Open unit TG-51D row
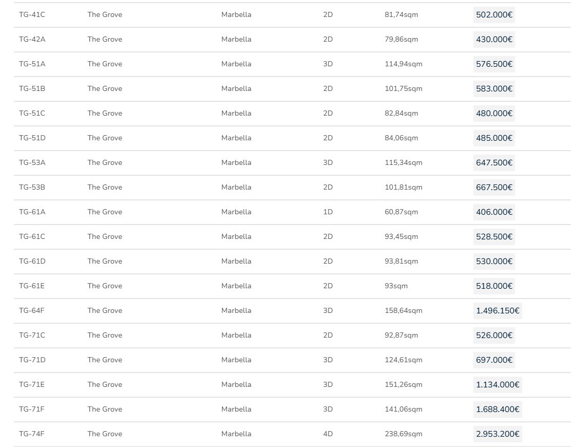Screen dimensions: 571x447 tap(32, 138)
